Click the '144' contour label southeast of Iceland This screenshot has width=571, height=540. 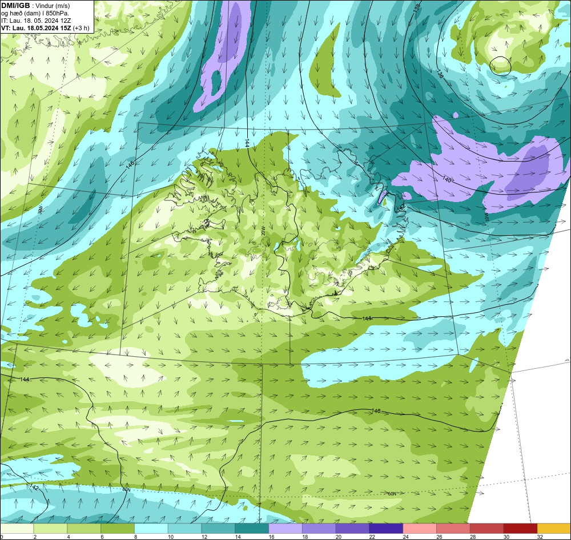[x=367, y=319]
